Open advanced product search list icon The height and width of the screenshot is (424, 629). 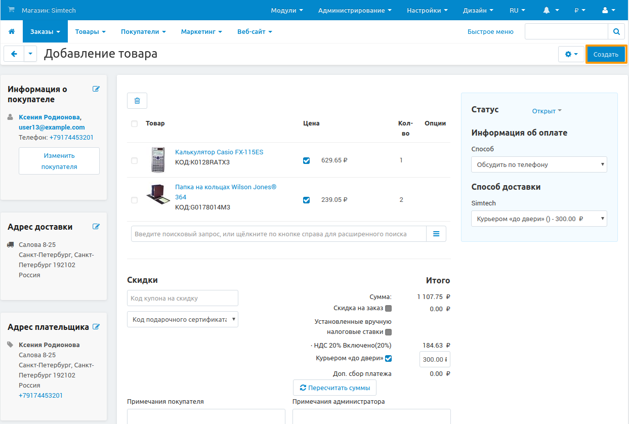[436, 234]
